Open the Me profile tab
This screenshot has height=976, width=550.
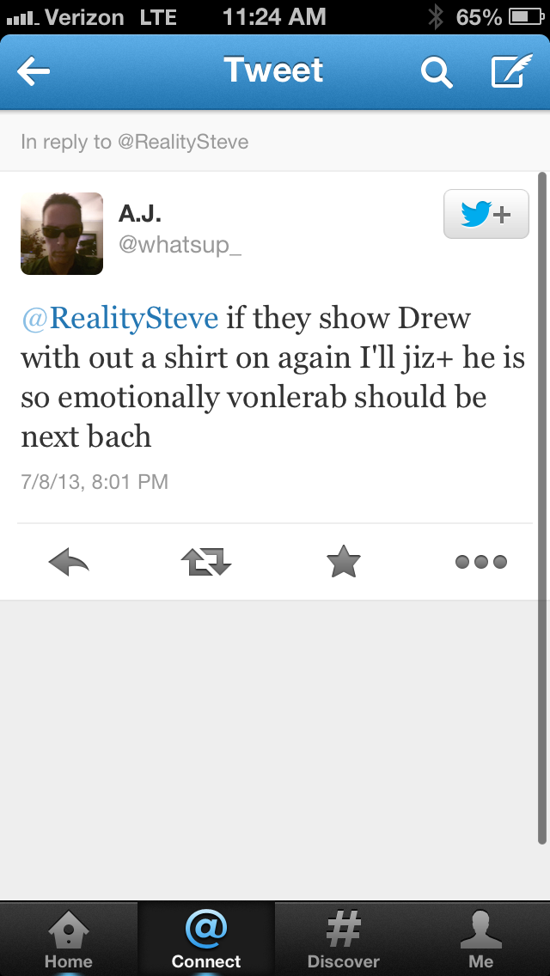[x=481, y=939]
